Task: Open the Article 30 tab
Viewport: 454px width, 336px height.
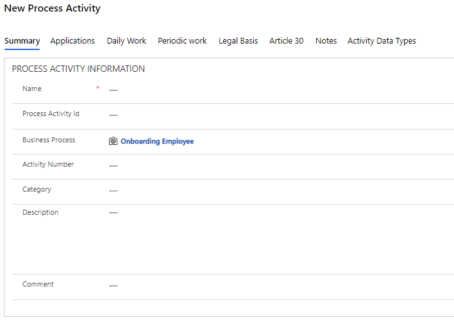Action: tap(286, 41)
